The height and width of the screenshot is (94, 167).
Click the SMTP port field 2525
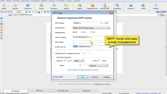[107, 23]
